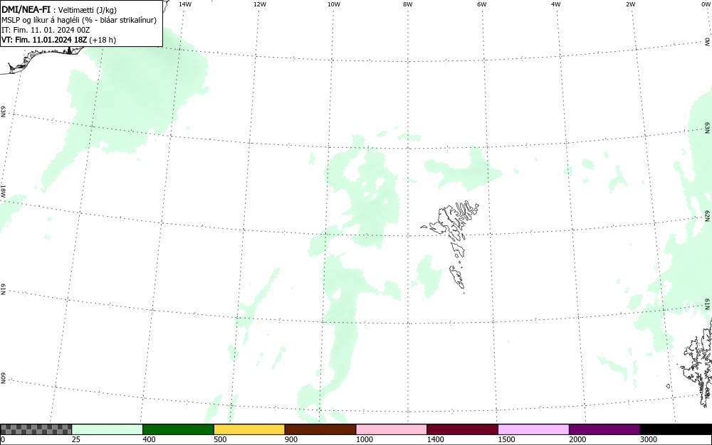The height and width of the screenshot is (445, 712).
Task: Click legend value "25"
Action: (x=76, y=439)
